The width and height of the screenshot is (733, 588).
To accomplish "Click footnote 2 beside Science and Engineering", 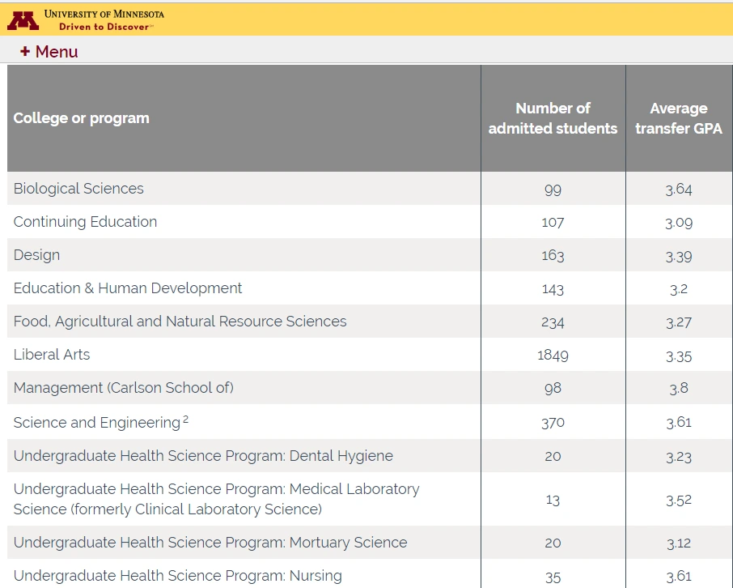I will 186,419.
